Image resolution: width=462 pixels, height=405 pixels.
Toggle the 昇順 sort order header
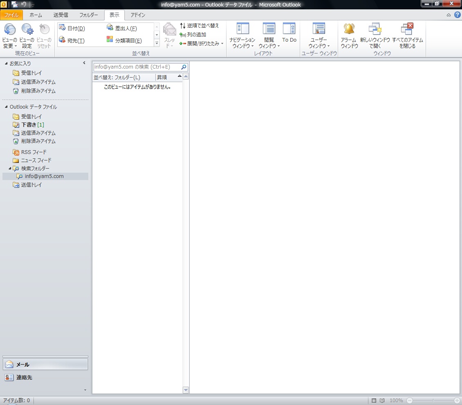click(169, 77)
